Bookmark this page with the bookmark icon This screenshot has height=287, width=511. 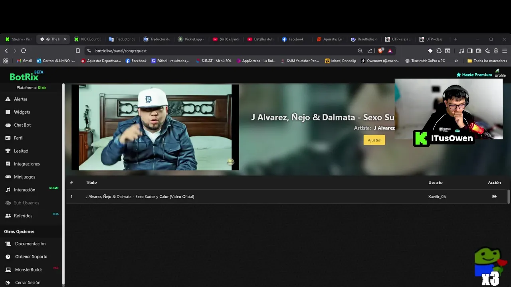(78, 51)
